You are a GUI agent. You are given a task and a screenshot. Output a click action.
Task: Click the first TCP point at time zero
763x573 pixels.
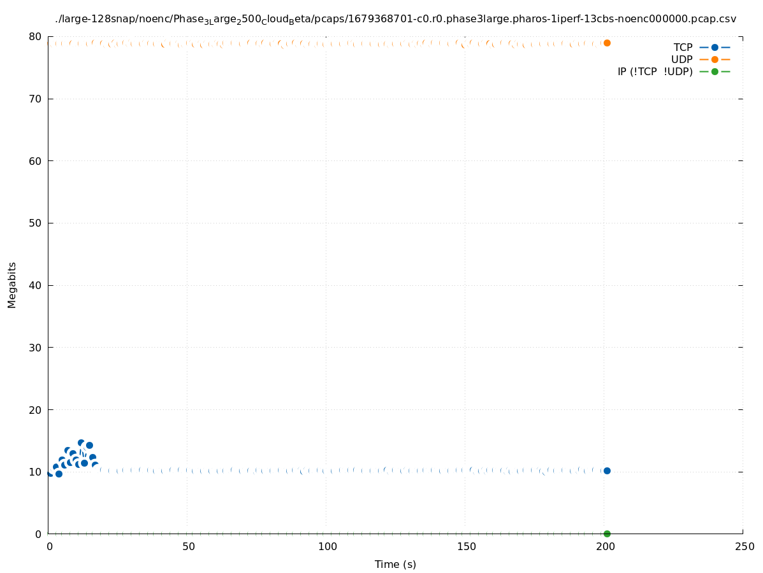pos(50,472)
